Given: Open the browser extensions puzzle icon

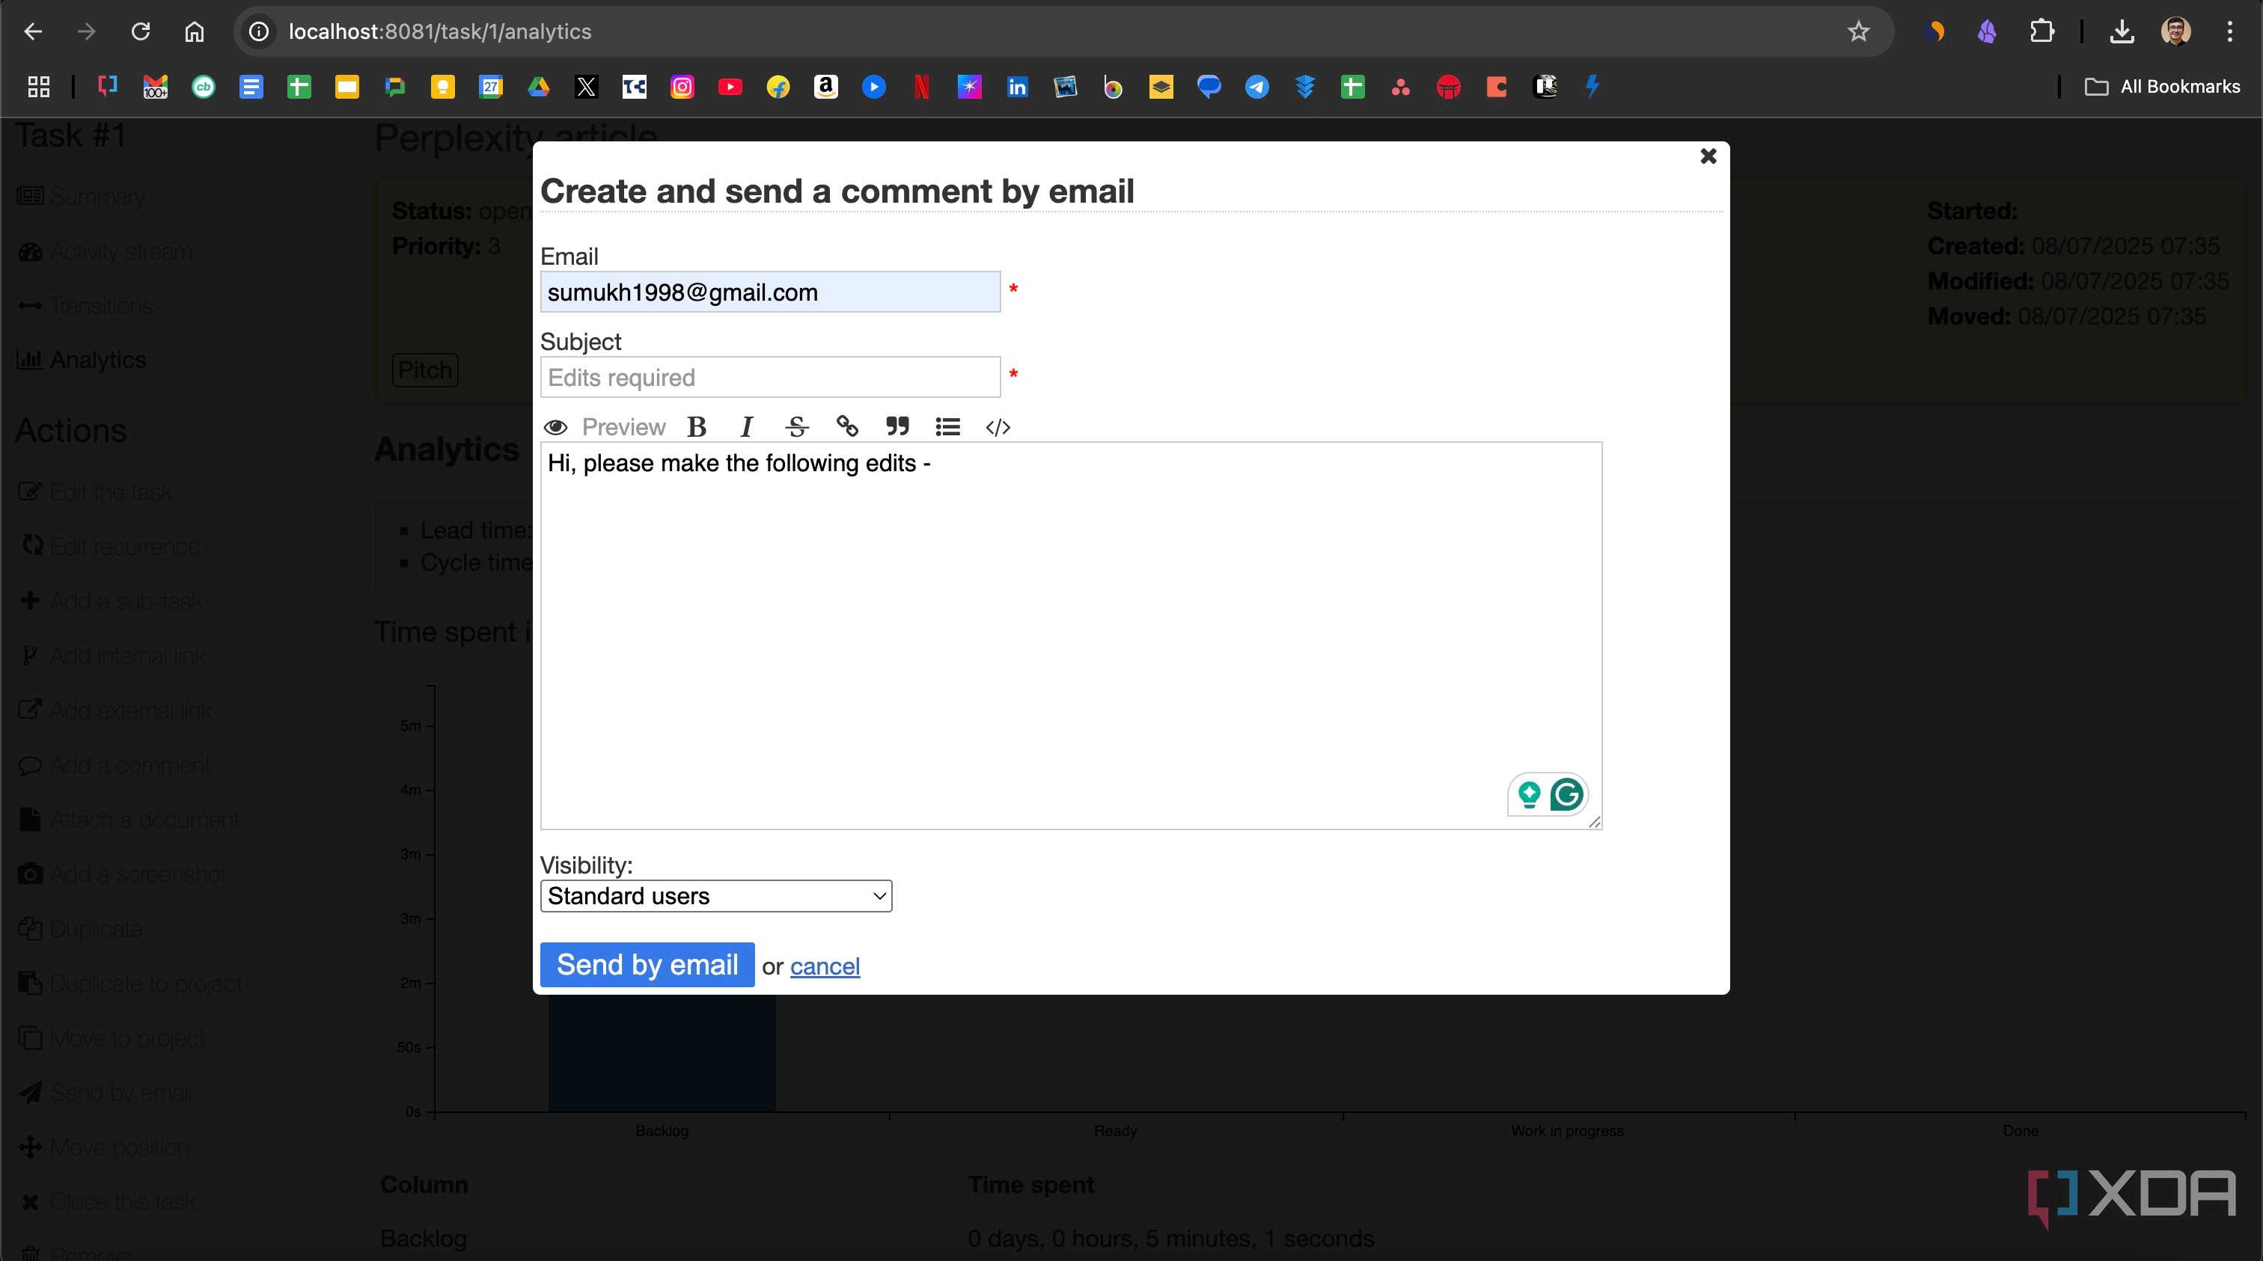Looking at the screenshot, I should [2042, 31].
